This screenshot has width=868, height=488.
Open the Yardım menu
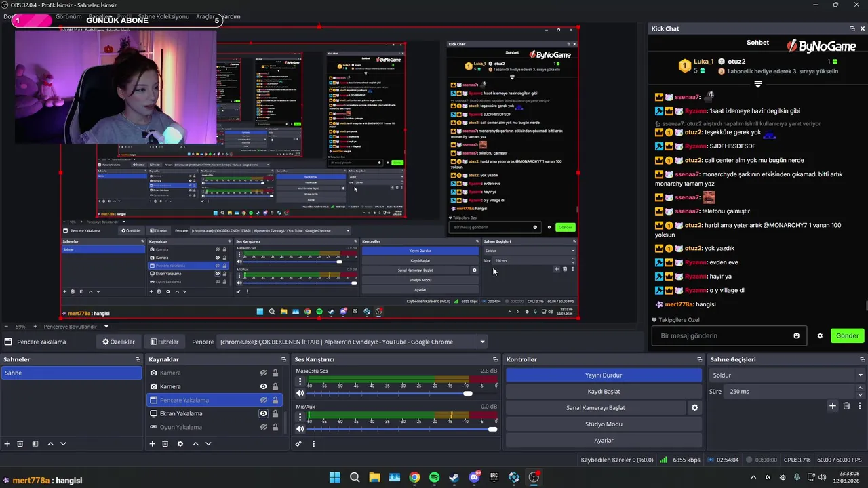231,16
